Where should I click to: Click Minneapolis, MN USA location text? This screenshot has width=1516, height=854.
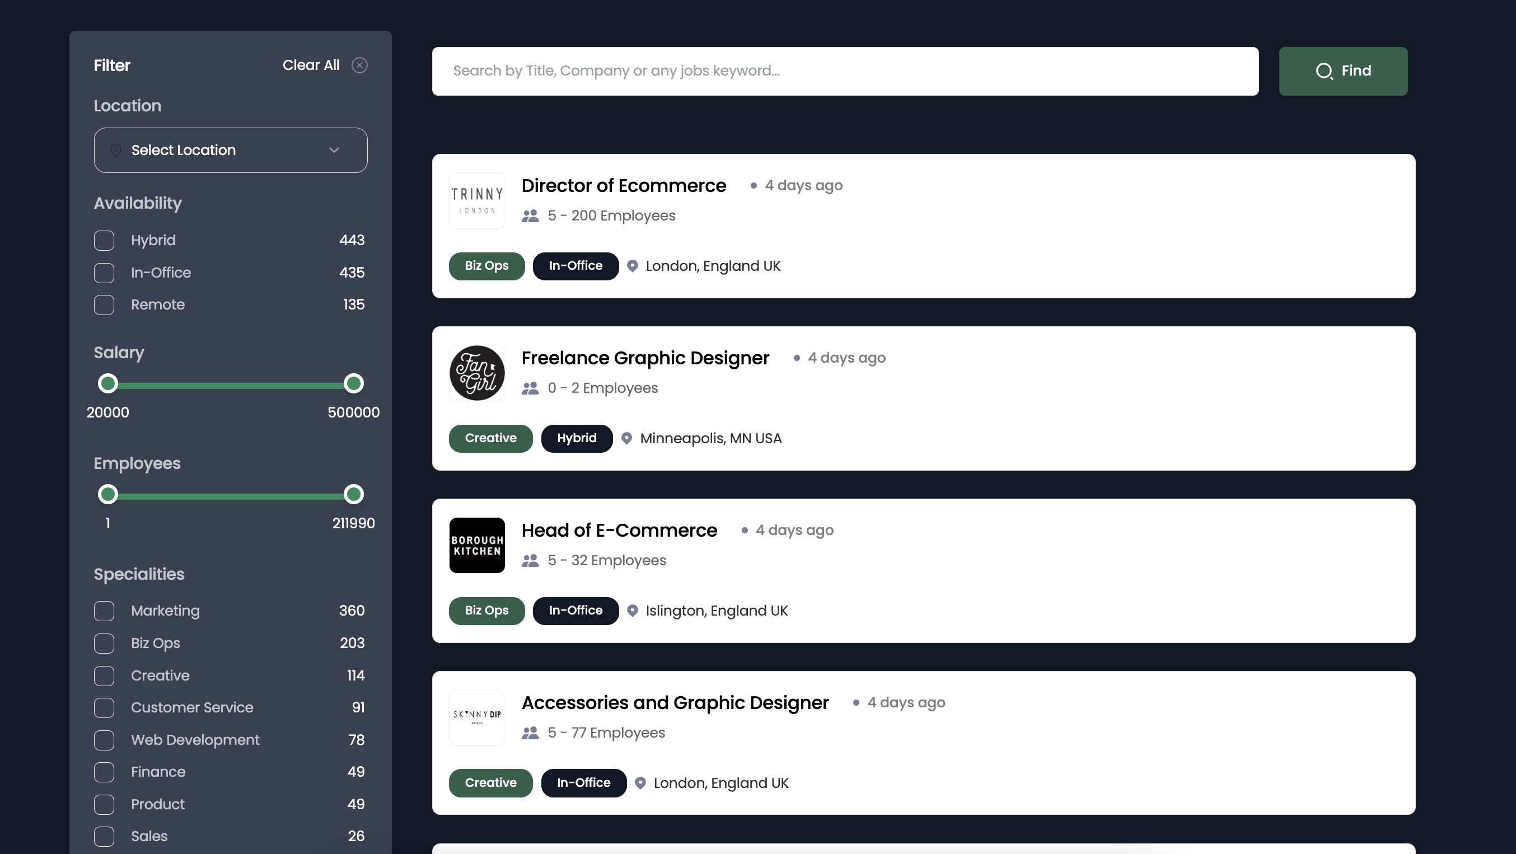pos(711,439)
